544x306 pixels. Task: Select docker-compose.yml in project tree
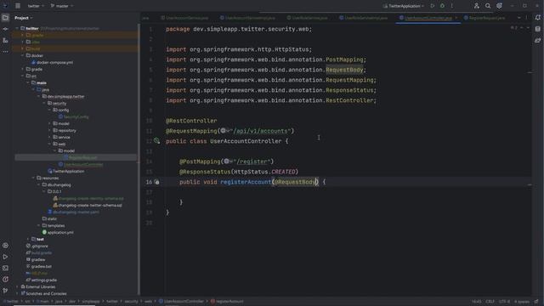tap(52, 62)
